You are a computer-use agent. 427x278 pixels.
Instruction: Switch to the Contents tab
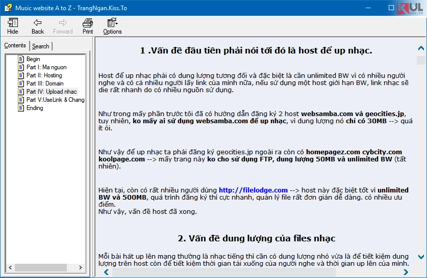(15, 45)
